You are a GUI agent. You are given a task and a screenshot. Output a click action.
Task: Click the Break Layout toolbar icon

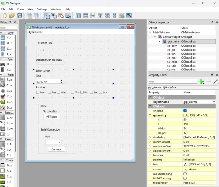point(121,15)
